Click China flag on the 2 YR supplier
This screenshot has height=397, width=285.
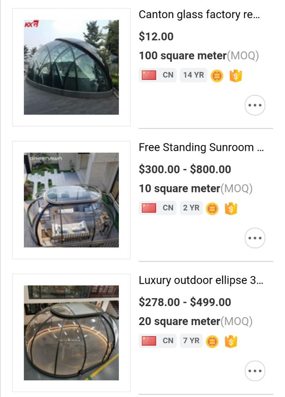pyautogui.click(x=149, y=208)
